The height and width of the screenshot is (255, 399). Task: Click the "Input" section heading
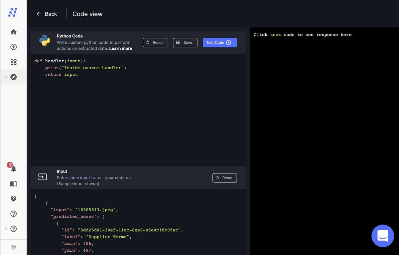(62, 171)
